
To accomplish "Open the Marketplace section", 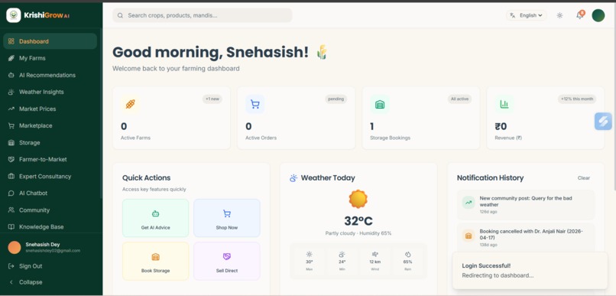I will pos(50,125).
